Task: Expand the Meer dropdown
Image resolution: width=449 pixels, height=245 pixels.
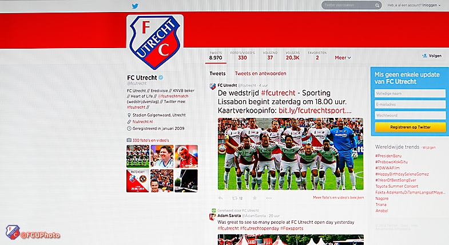Action: pyautogui.click(x=343, y=58)
